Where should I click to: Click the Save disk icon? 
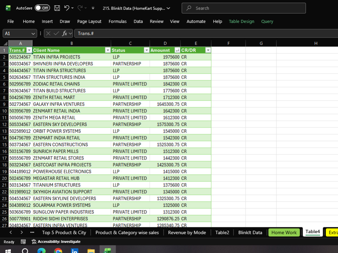57,8
